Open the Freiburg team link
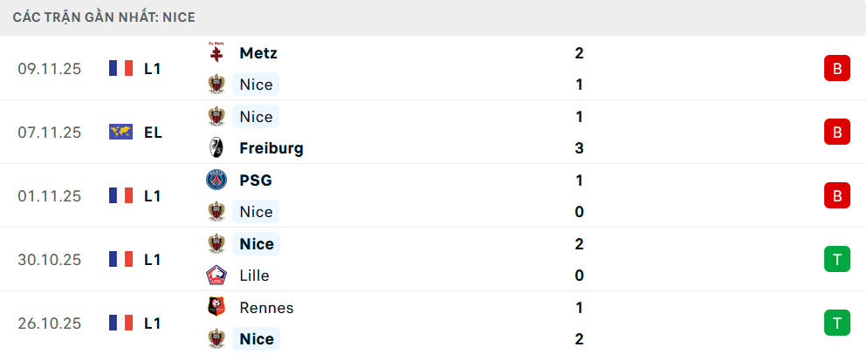Image resolution: width=867 pixels, height=354 pixels. tap(271, 148)
